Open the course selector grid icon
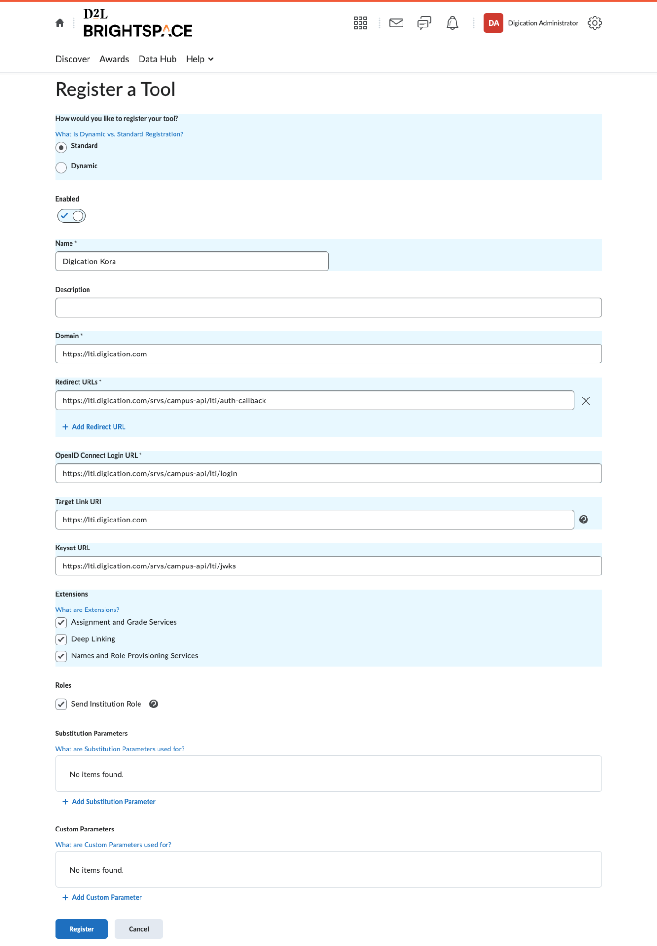The width and height of the screenshot is (657, 946). point(360,23)
